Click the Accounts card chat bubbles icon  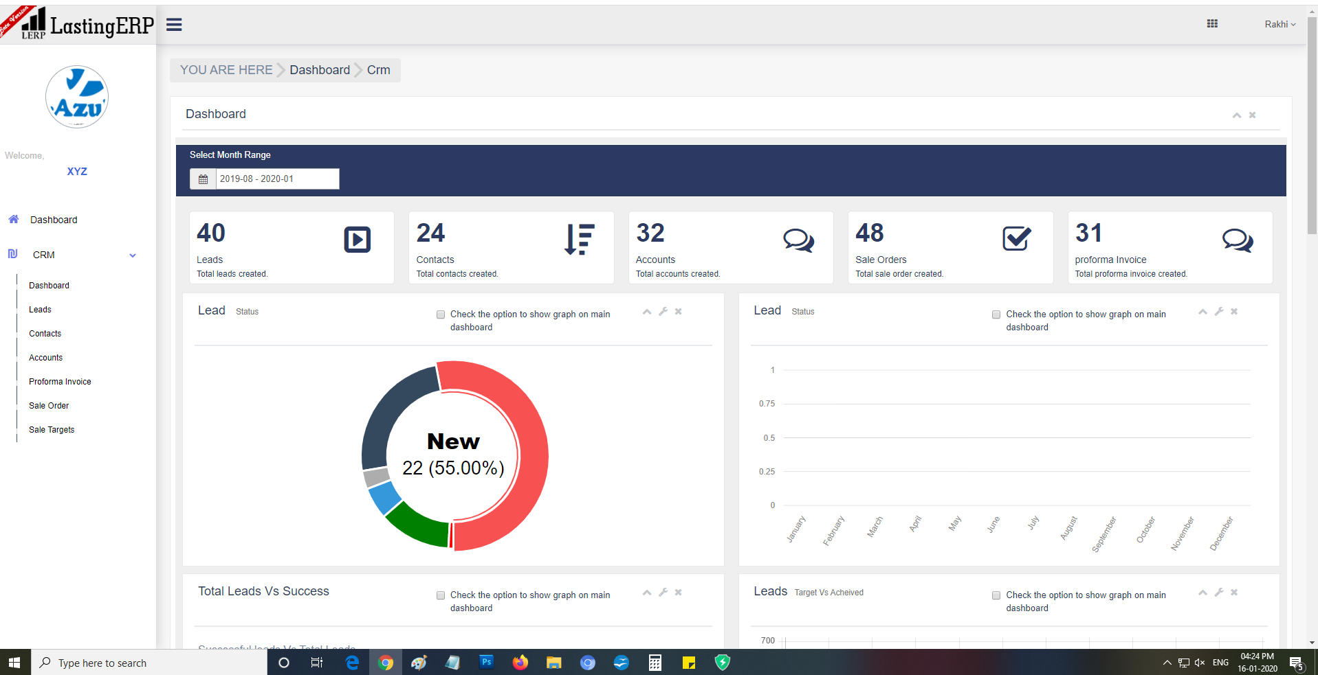pos(798,240)
